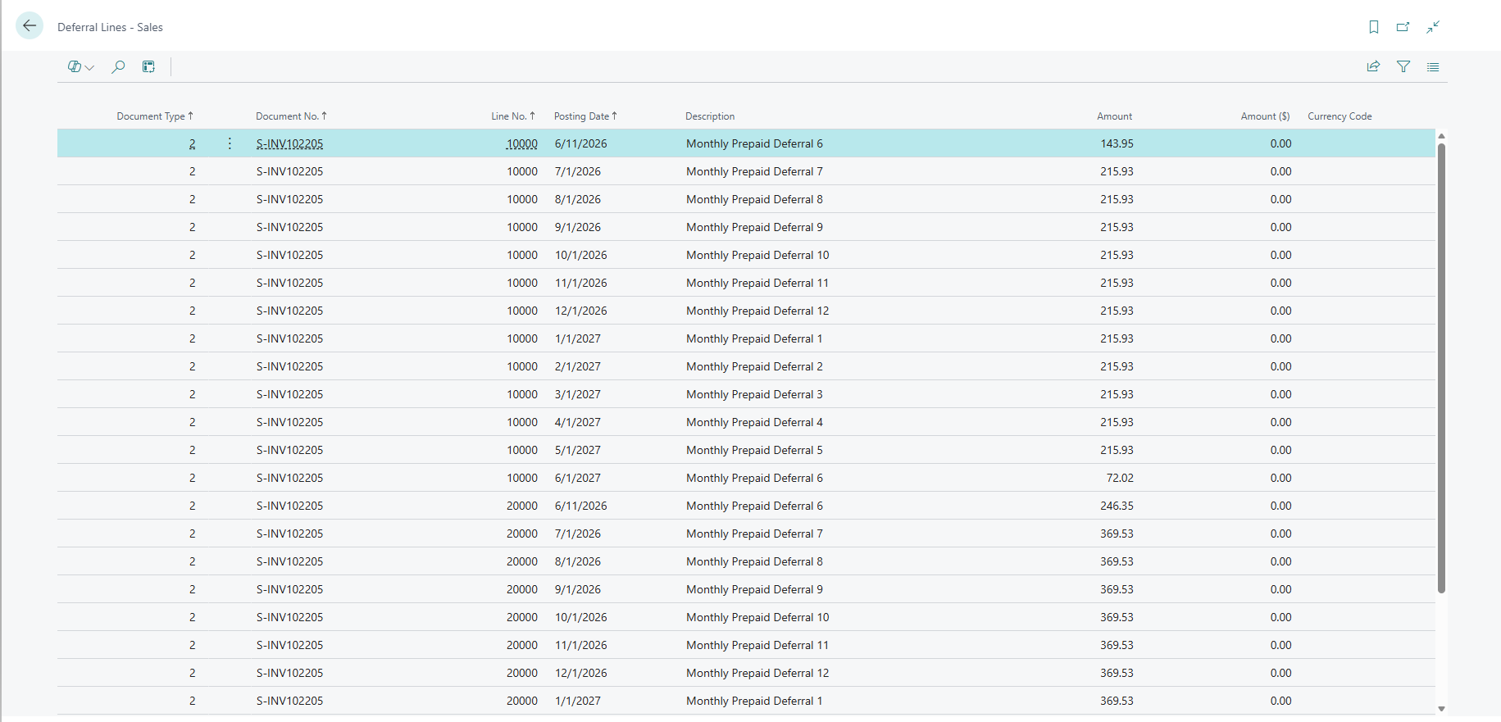Click posting date 5/1/2027
The image size is (1501, 722).
[578, 450]
